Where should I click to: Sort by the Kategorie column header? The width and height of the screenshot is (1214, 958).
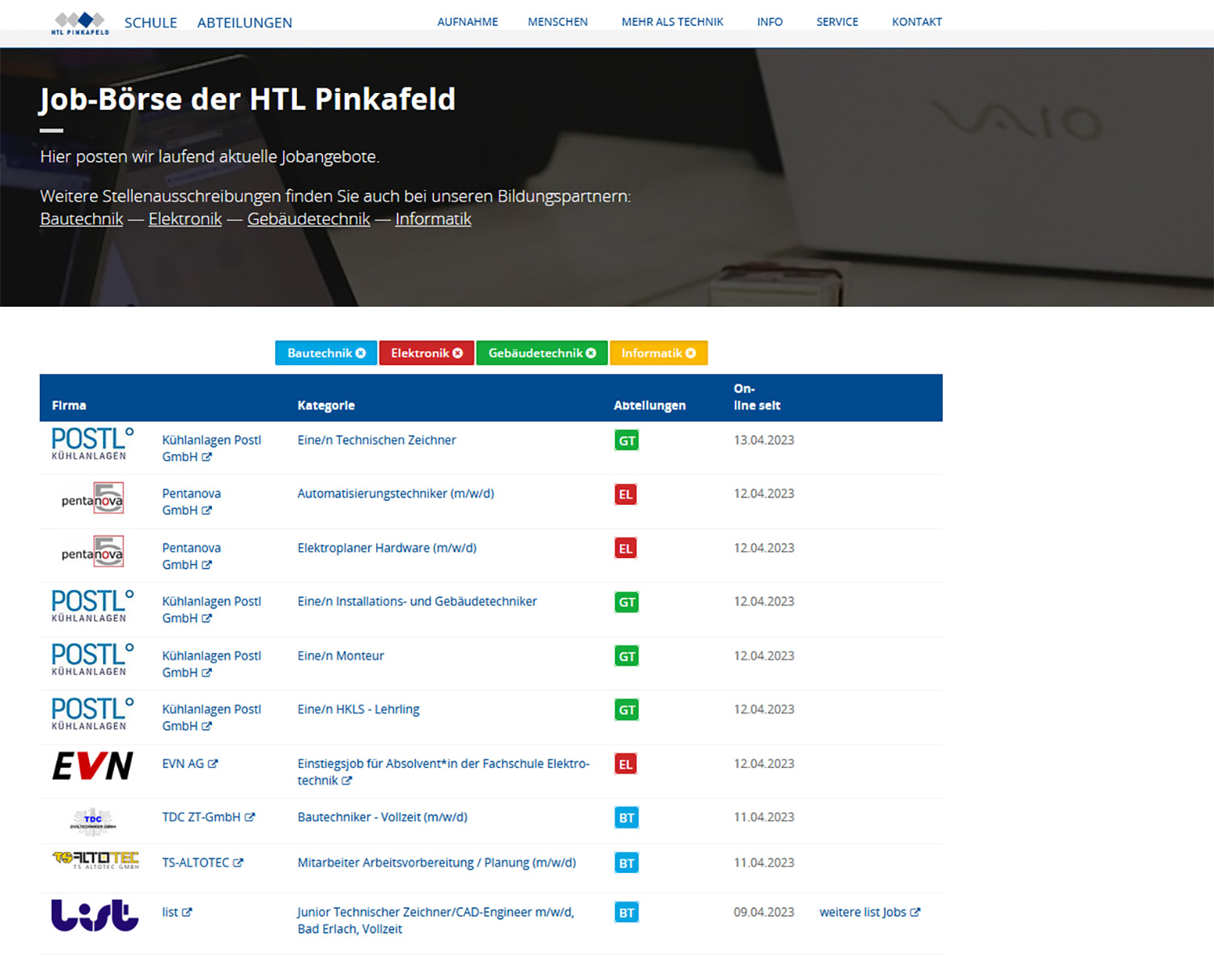point(326,405)
